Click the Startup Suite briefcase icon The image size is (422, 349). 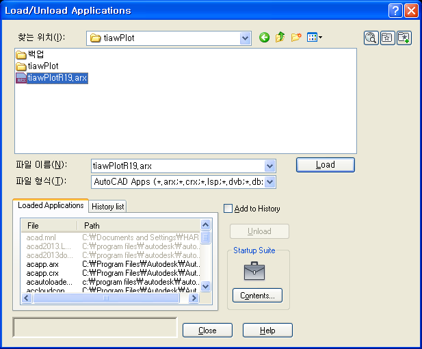coord(254,271)
